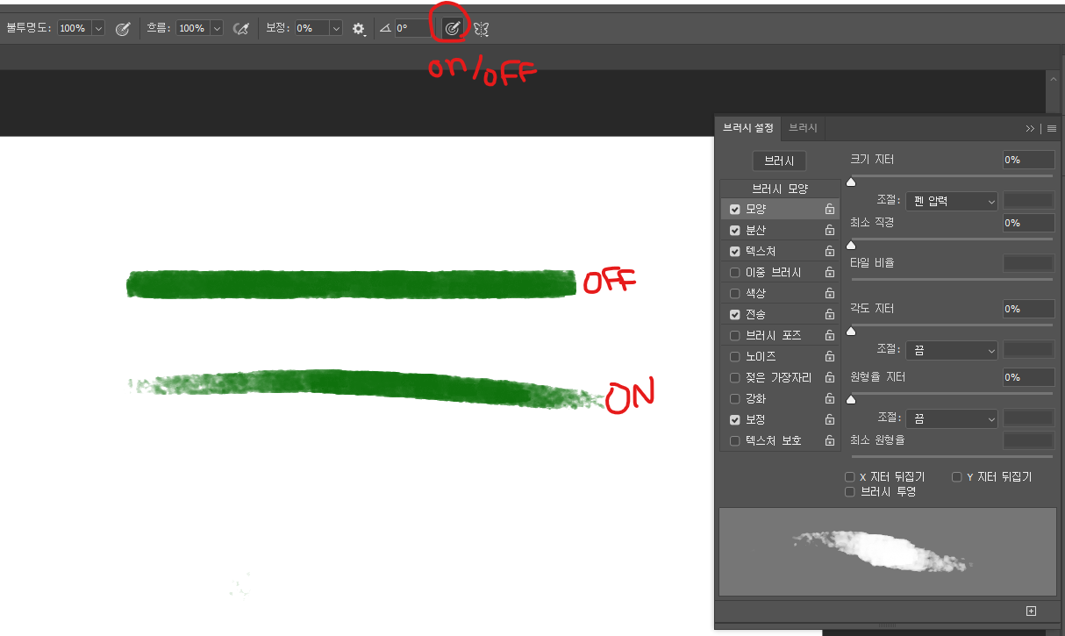
Task: Enable the 젖은 가장자리 checkbox
Action: (x=735, y=378)
